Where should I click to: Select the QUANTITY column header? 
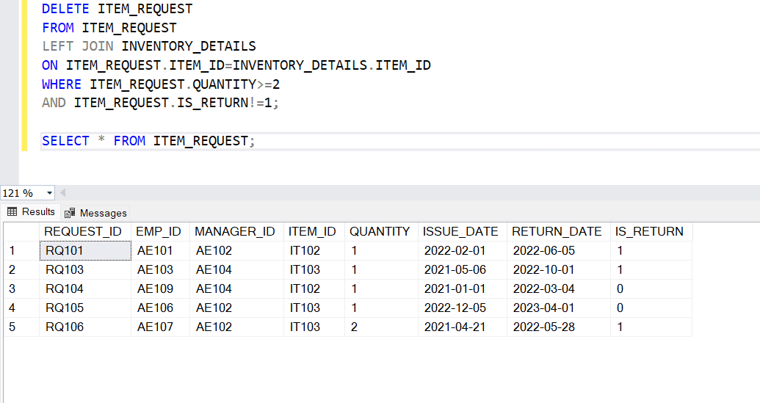[381, 231]
